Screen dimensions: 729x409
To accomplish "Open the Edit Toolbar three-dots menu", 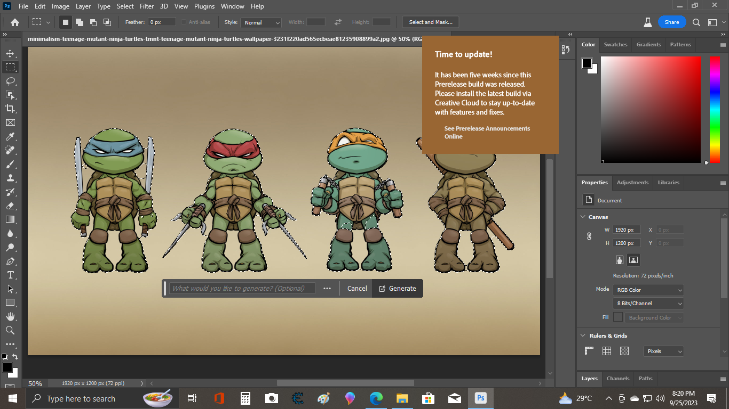I will click(10, 344).
